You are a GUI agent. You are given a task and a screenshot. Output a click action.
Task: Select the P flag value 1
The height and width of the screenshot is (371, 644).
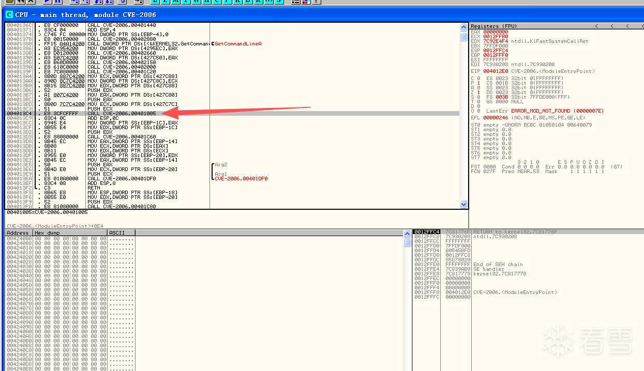(478, 83)
